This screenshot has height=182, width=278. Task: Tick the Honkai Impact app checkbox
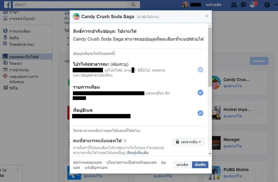[262, 113]
